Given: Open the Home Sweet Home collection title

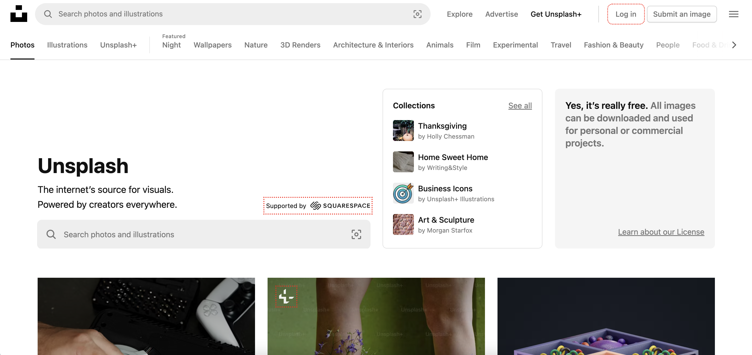Looking at the screenshot, I should pos(453,157).
